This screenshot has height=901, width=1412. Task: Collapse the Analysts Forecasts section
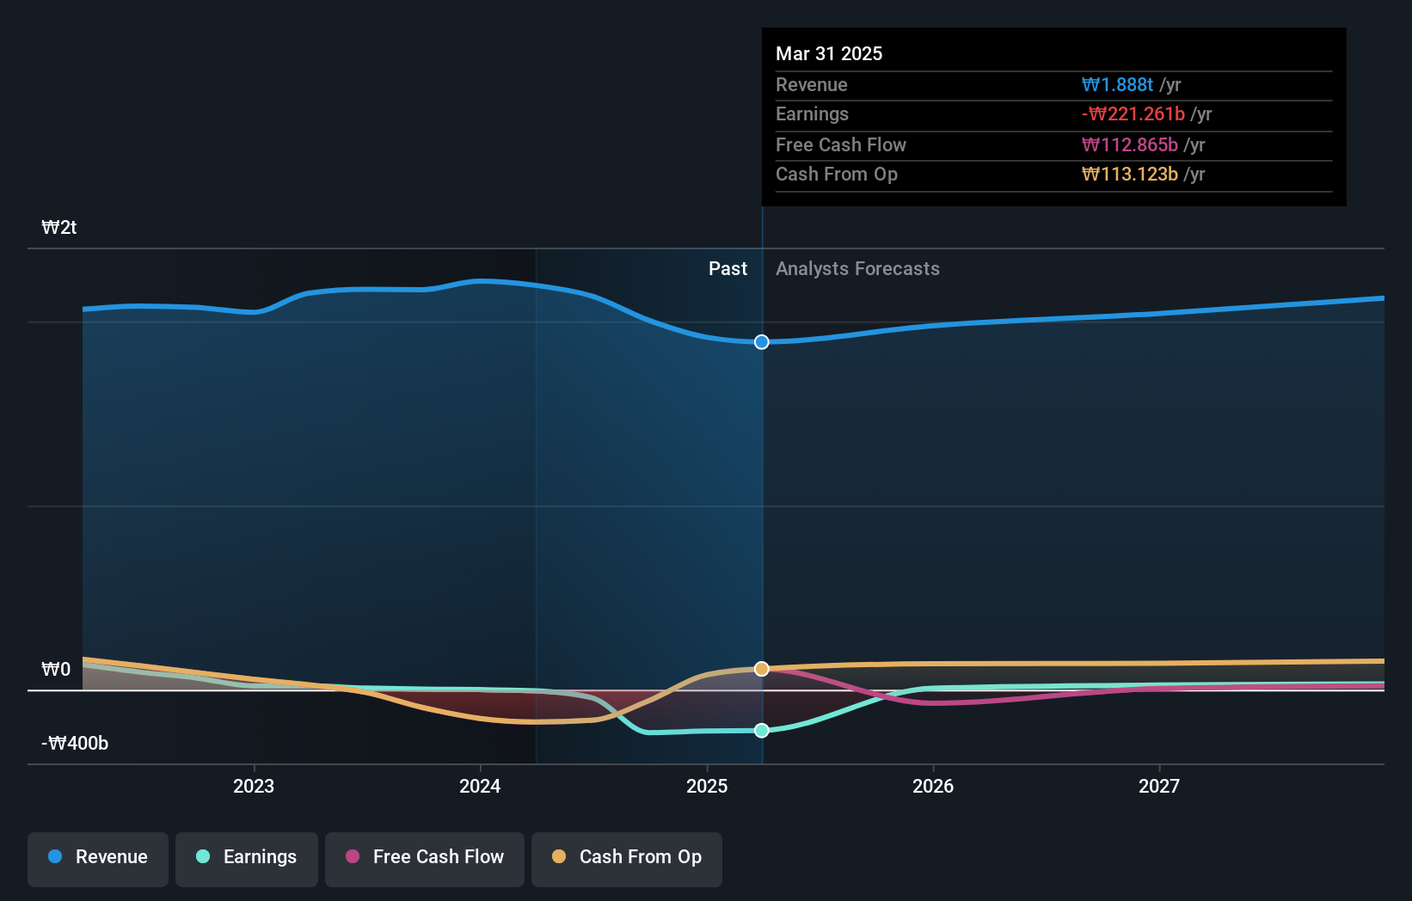pos(857,269)
